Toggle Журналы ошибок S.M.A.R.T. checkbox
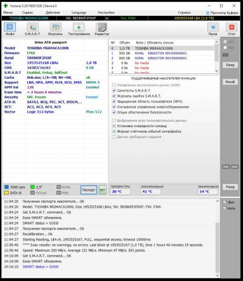Image resolution: width=243 pixels, height=281 pixels. coord(114,96)
